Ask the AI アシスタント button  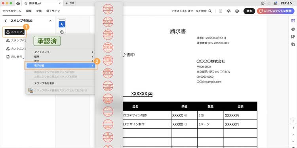[x=276, y=11]
